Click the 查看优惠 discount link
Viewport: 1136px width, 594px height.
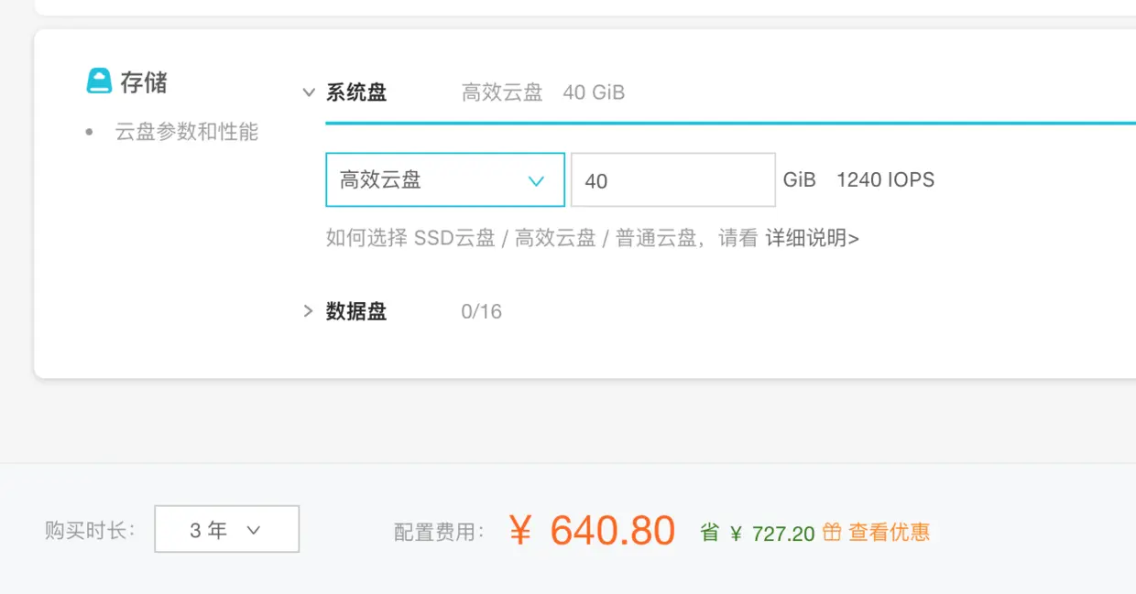coord(888,532)
